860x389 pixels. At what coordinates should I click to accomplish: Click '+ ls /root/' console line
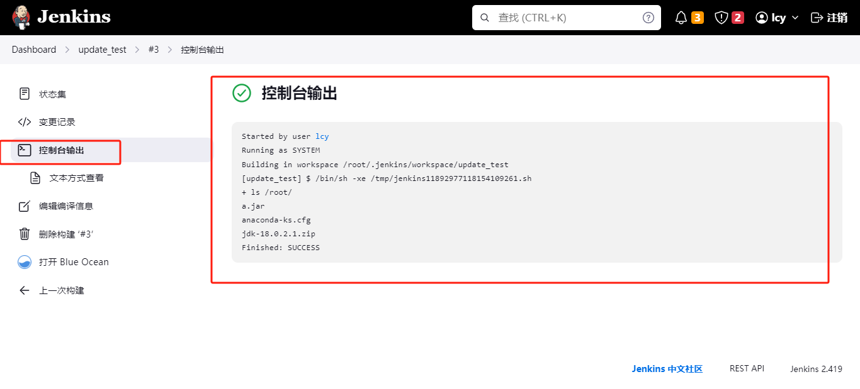tap(267, 192)
